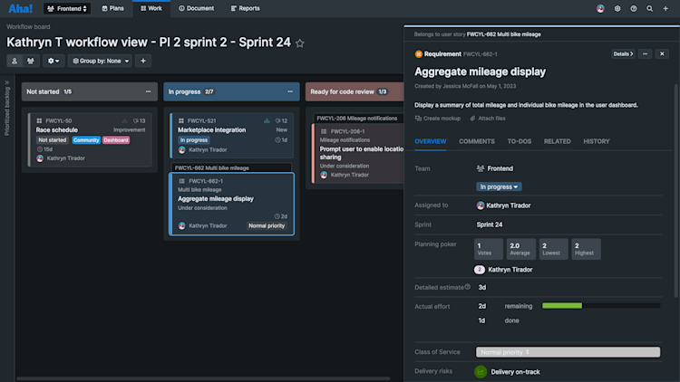
Task: Click the FWCYL-662 Multi bike mileage header
Action: coord(211,167)
